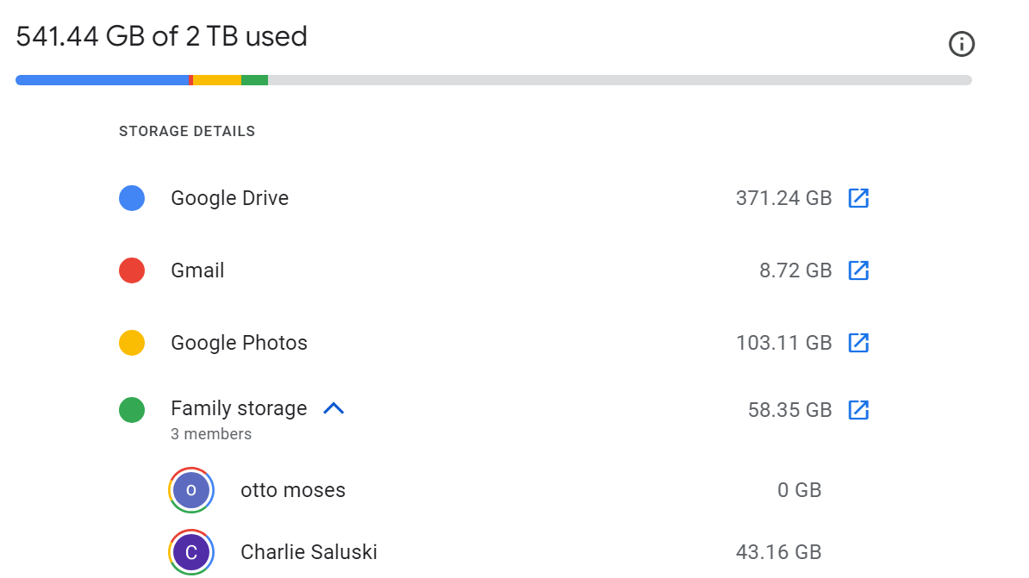This screenshot has width=1029, height=578.
Task: Click the blue segment of storage bar
Action: coord(103,80)
